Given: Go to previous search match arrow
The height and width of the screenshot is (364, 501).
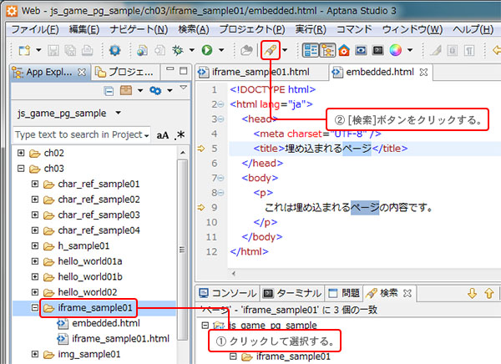Looking at the screenshot, I should point(489,293).
